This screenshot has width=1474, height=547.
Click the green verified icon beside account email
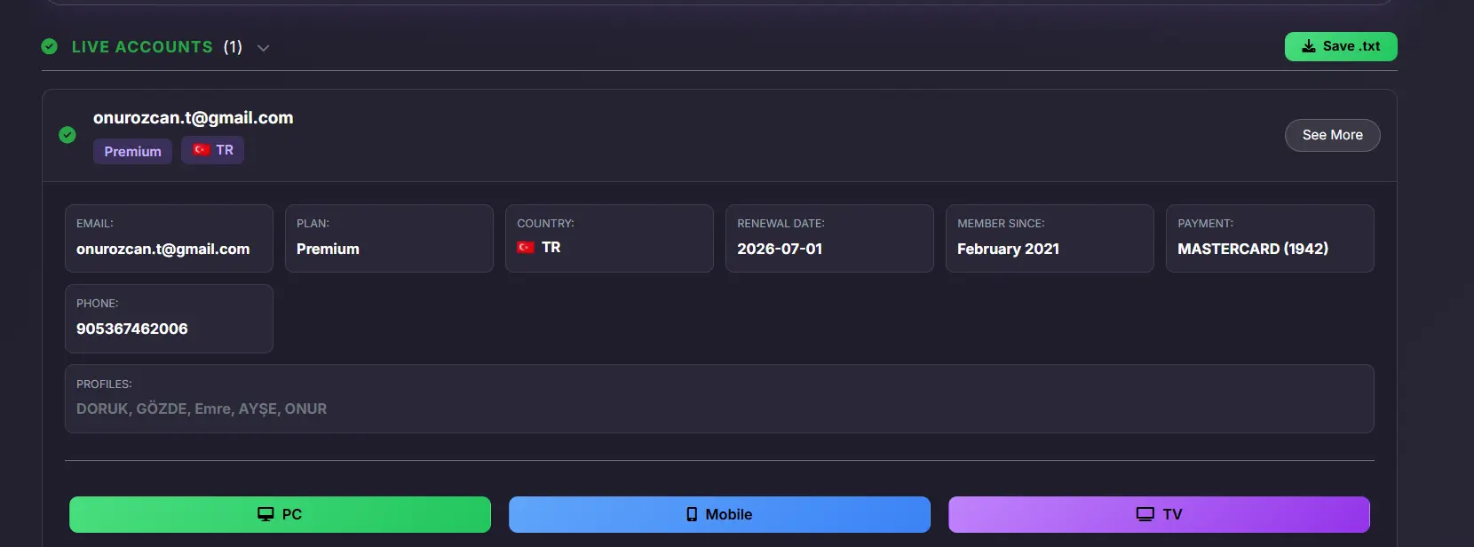[x=67, y=135]
